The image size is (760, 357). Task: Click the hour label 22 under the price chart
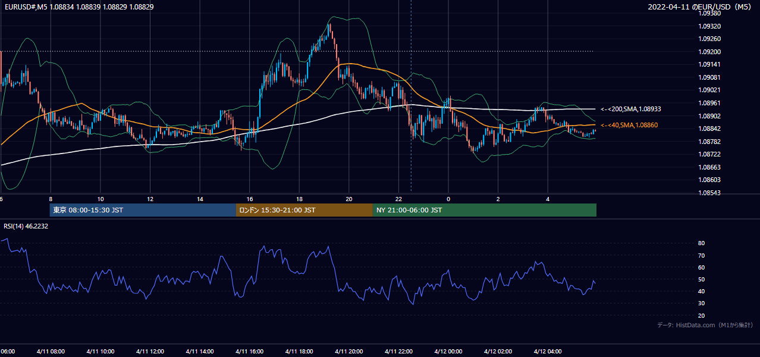(x=398, y=199)
